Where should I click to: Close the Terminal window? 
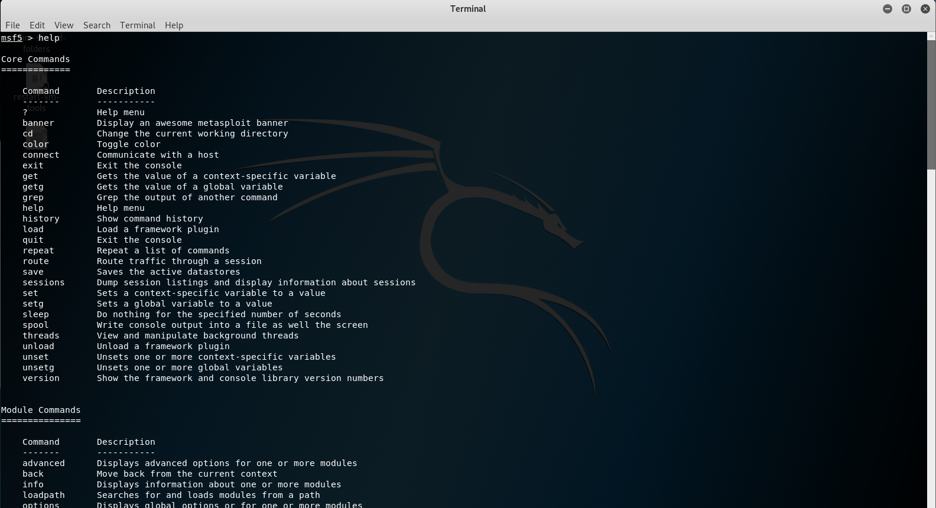[x=925, y=9]
